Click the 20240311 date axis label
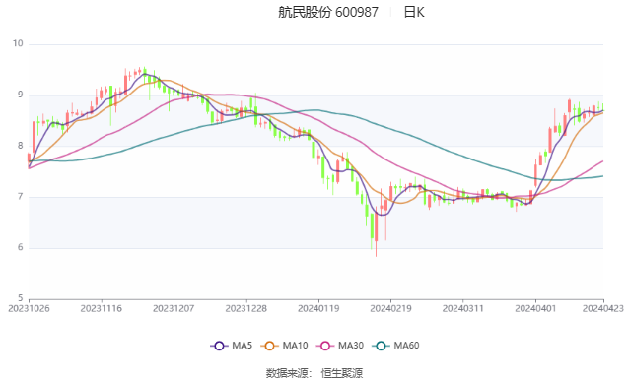Image resolution: width=628 pixels, height=381 pixels. click(x=463, y=308)
